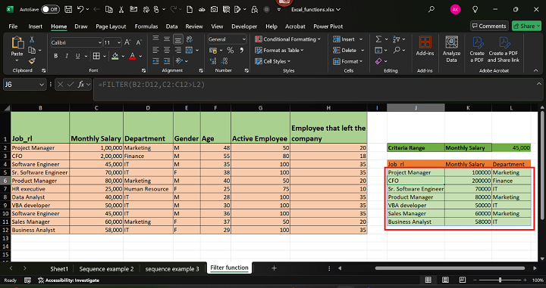Open the Calibri font name dropdown
The image size is (546, 288).
pos(99,42)
